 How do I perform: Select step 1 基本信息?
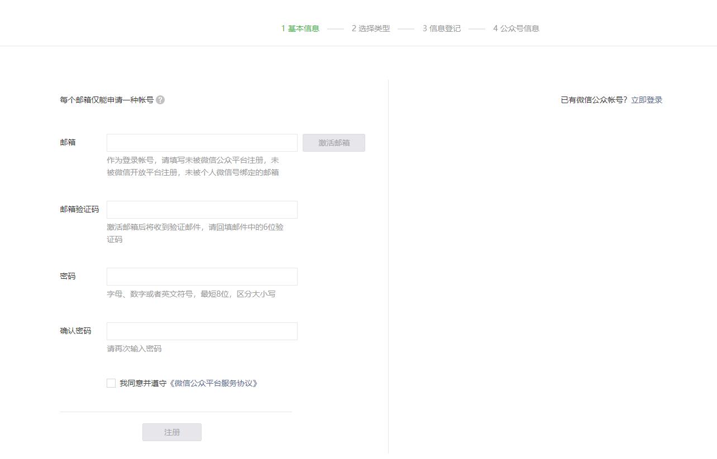tap(300, 28)
